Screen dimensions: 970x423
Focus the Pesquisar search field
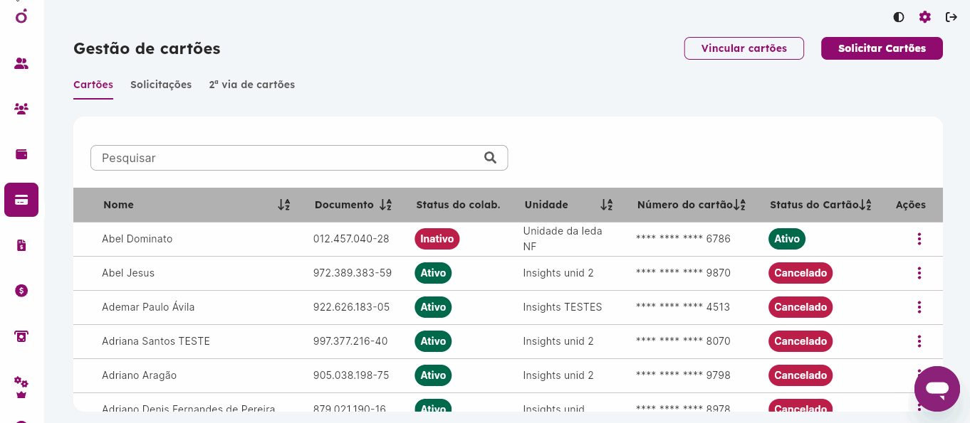285,158
